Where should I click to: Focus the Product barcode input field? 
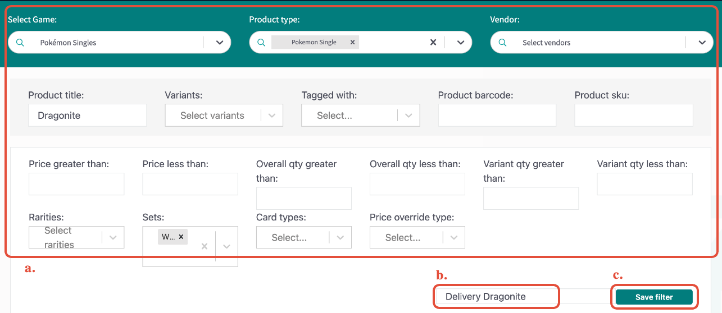[x=497, y=116]
